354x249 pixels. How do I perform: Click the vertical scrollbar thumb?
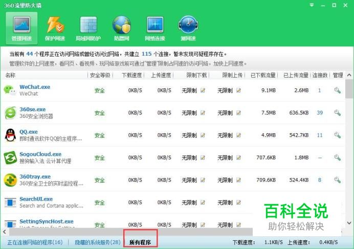pos(349,89)
